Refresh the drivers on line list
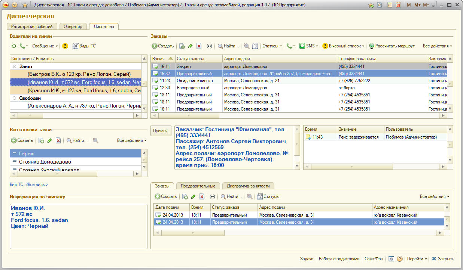Viewport: 463px width, 270px height. pos(14,46)
